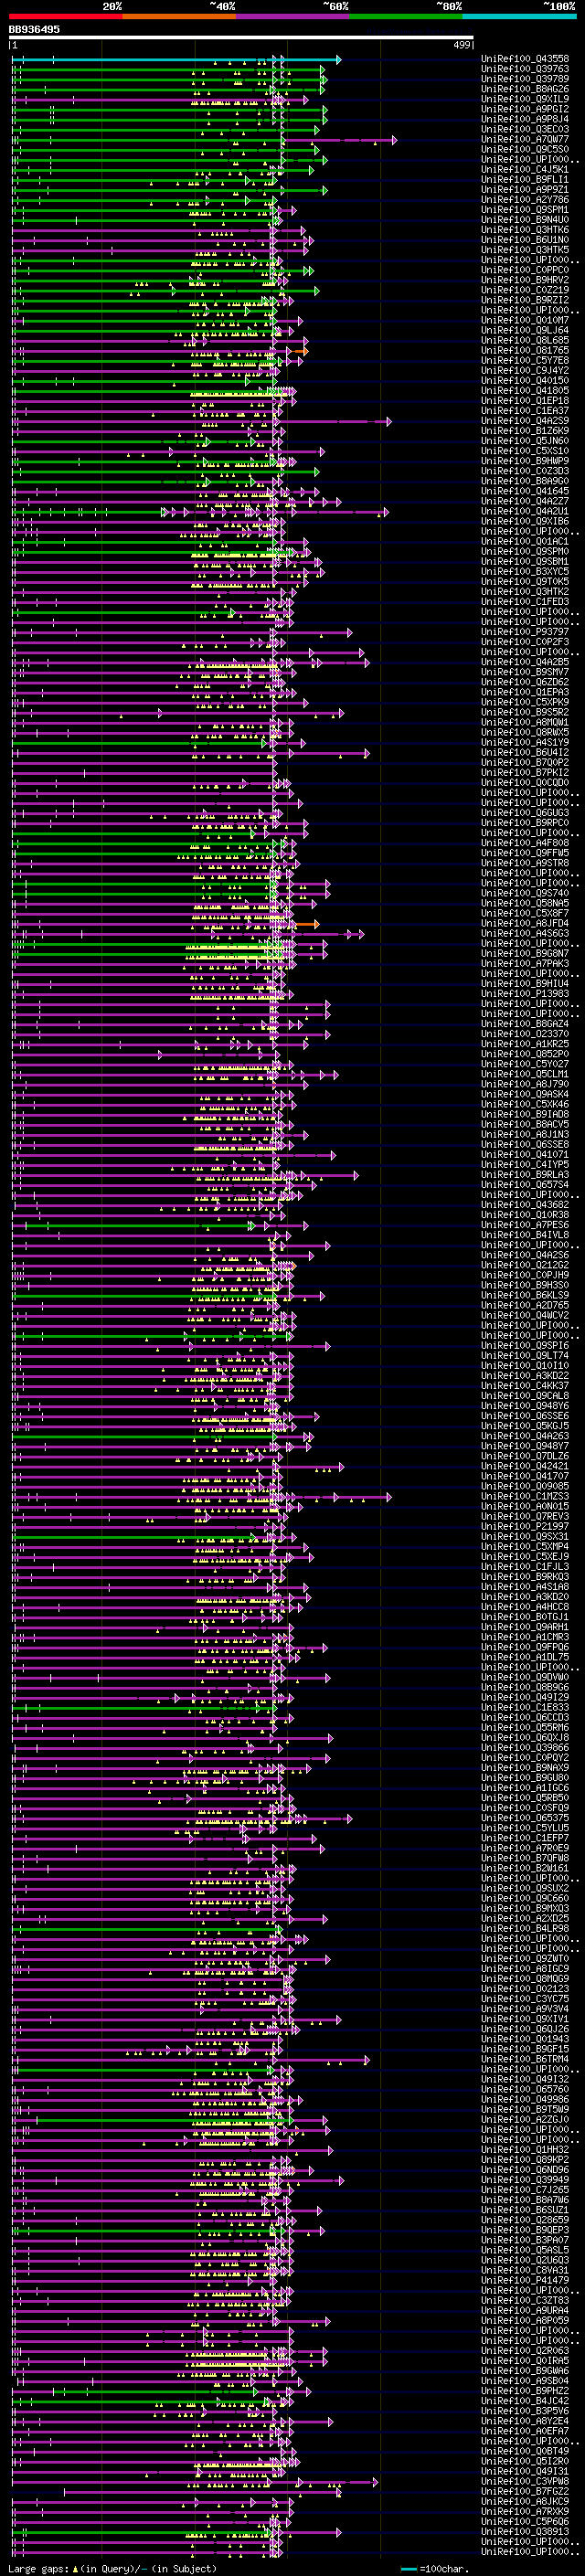The height and width of the screenshot is (2576, 585).
Task: Open hit UniRef100_Q9XIL9
Action: [525, 99]
